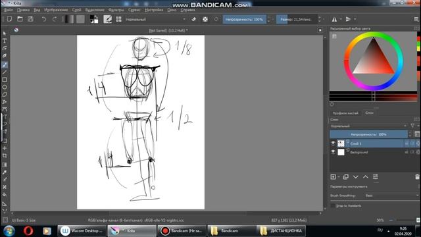421x237 pixels.
Task: Adjust the brush size slider
Action: point(297,19)
